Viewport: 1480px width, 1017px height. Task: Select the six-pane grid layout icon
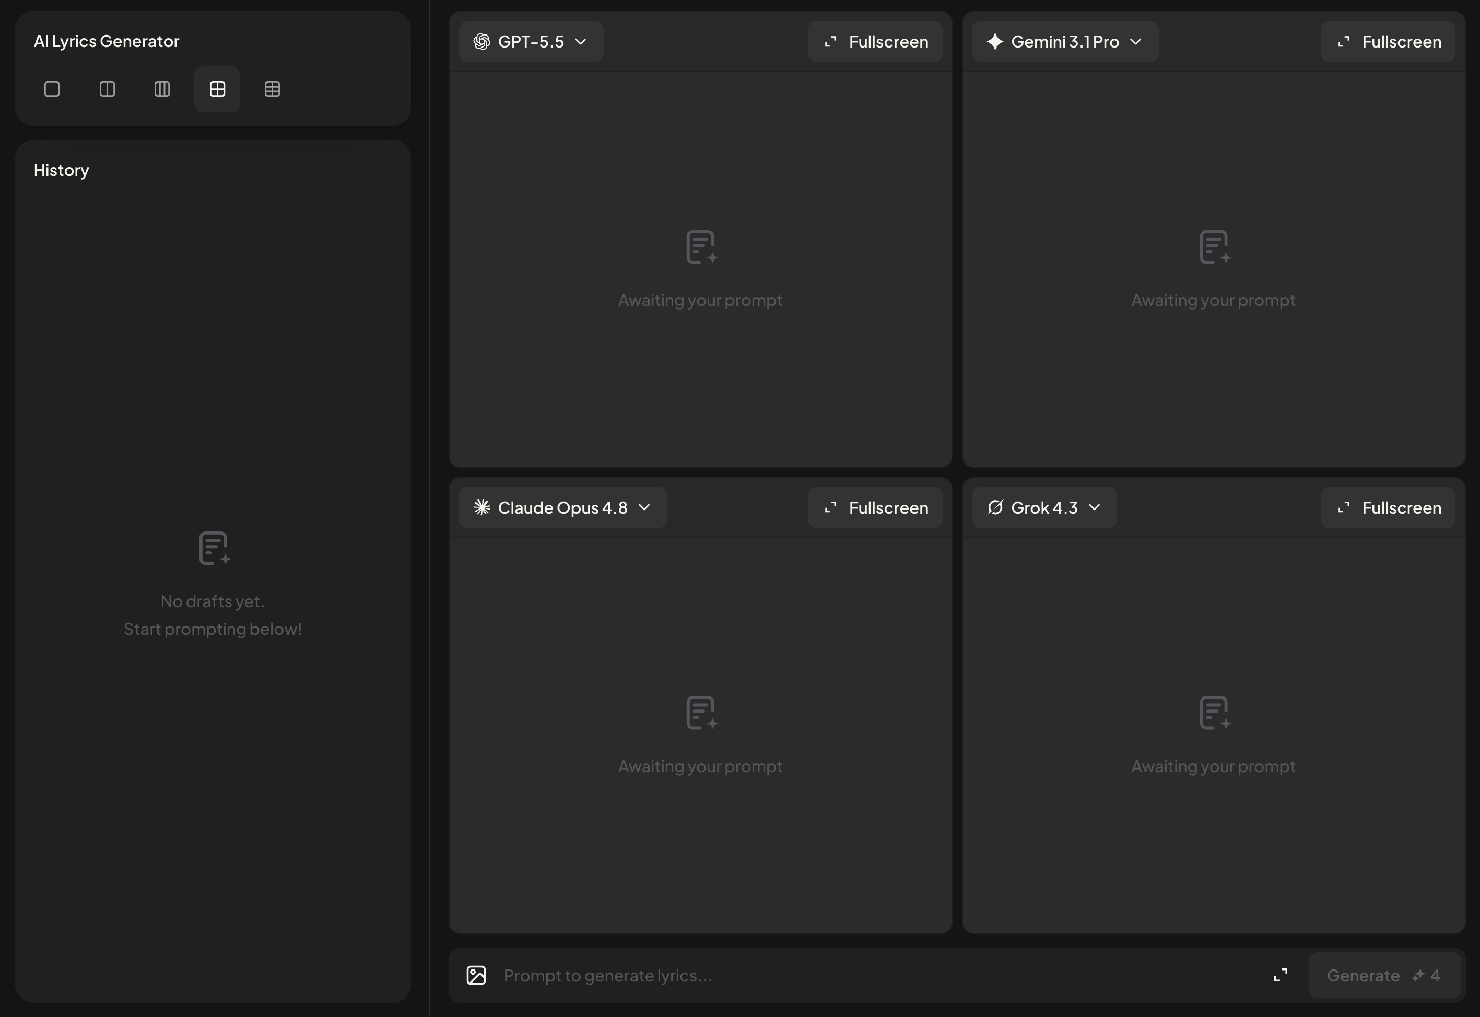(272, 89)
